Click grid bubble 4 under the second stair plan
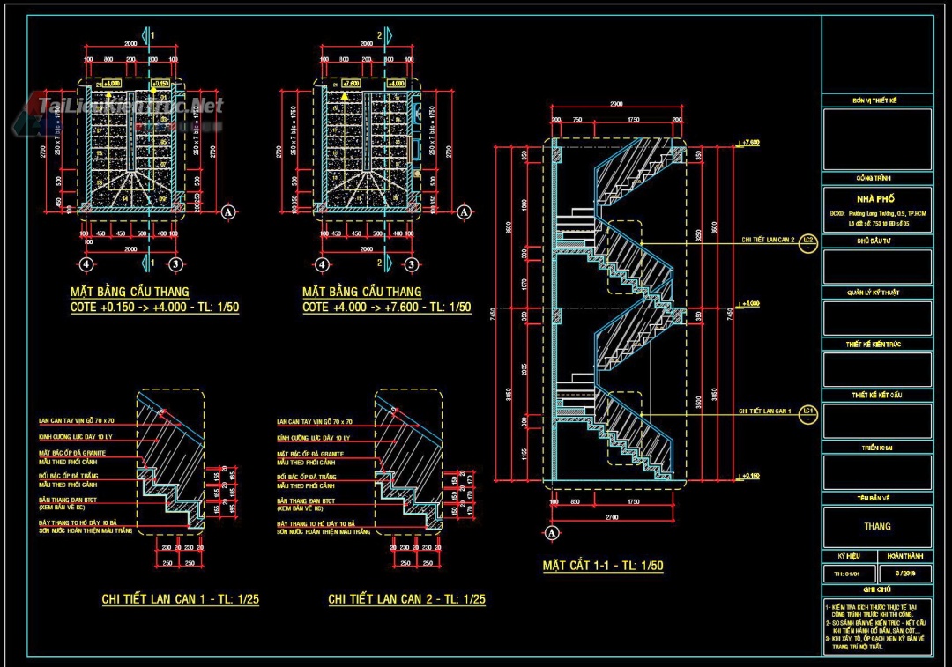This screenshot has width=952, height=667. pos(323,264)
